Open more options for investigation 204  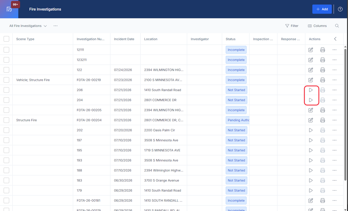click(334, 100)
